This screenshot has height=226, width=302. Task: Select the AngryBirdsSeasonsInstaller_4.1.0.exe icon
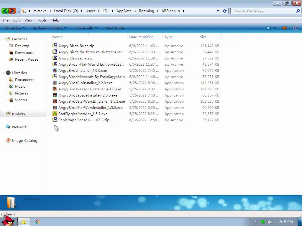[55, 89]
